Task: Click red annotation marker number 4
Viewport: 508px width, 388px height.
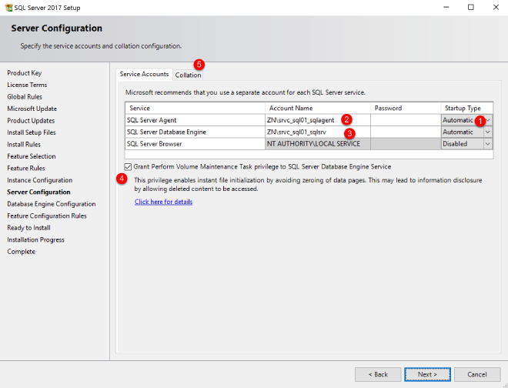Action: pos(121,179)
